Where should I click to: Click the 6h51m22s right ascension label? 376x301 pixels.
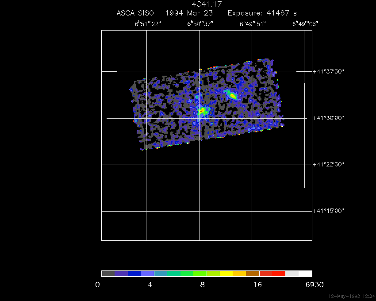pos(148,23)
